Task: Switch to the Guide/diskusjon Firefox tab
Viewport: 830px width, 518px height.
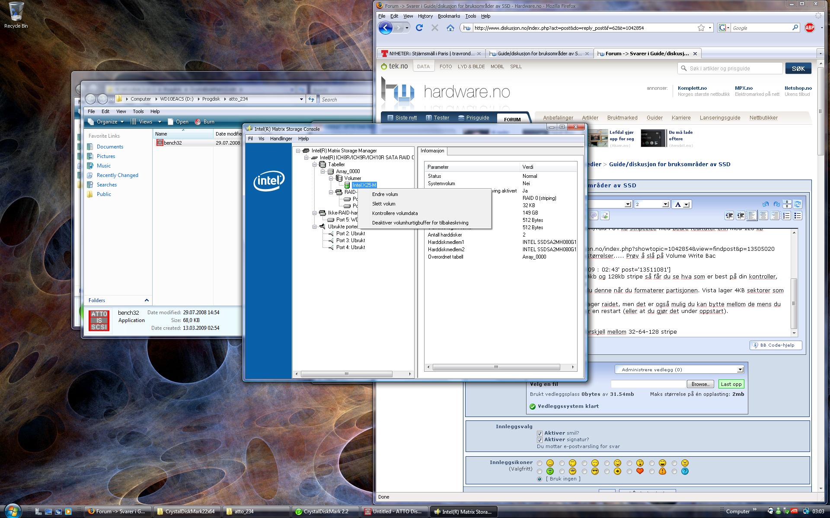Action: pos(539,54)
